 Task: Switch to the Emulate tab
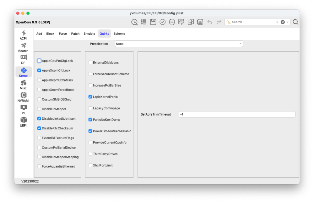point(89,34)
